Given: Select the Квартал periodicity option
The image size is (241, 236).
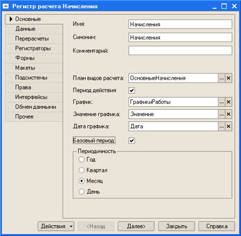Looking at the screenshot, I should click(x=81, y=170).
